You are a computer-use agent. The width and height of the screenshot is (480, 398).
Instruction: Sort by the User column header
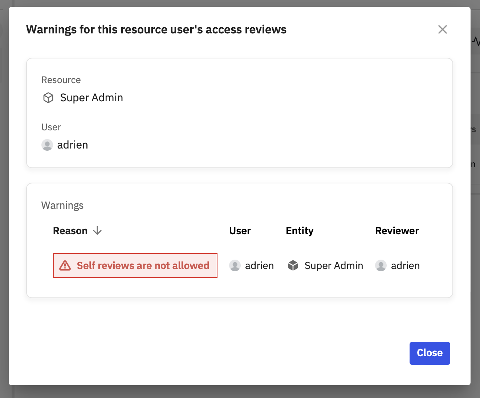coord(240,231)
